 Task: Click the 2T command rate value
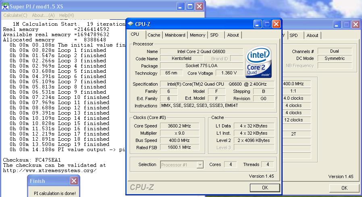click(296, 134)
